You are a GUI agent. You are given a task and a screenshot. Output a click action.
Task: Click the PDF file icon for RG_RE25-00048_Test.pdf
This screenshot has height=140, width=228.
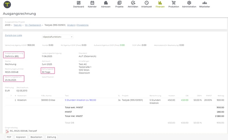pos(7,131)
